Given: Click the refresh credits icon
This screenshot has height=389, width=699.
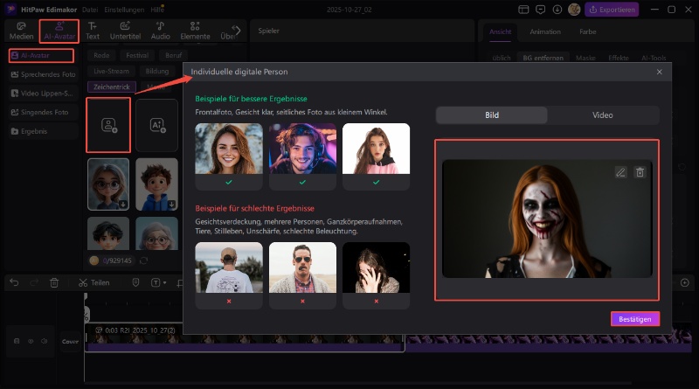Looking at the screenshot, I should (x=142, y=260).
